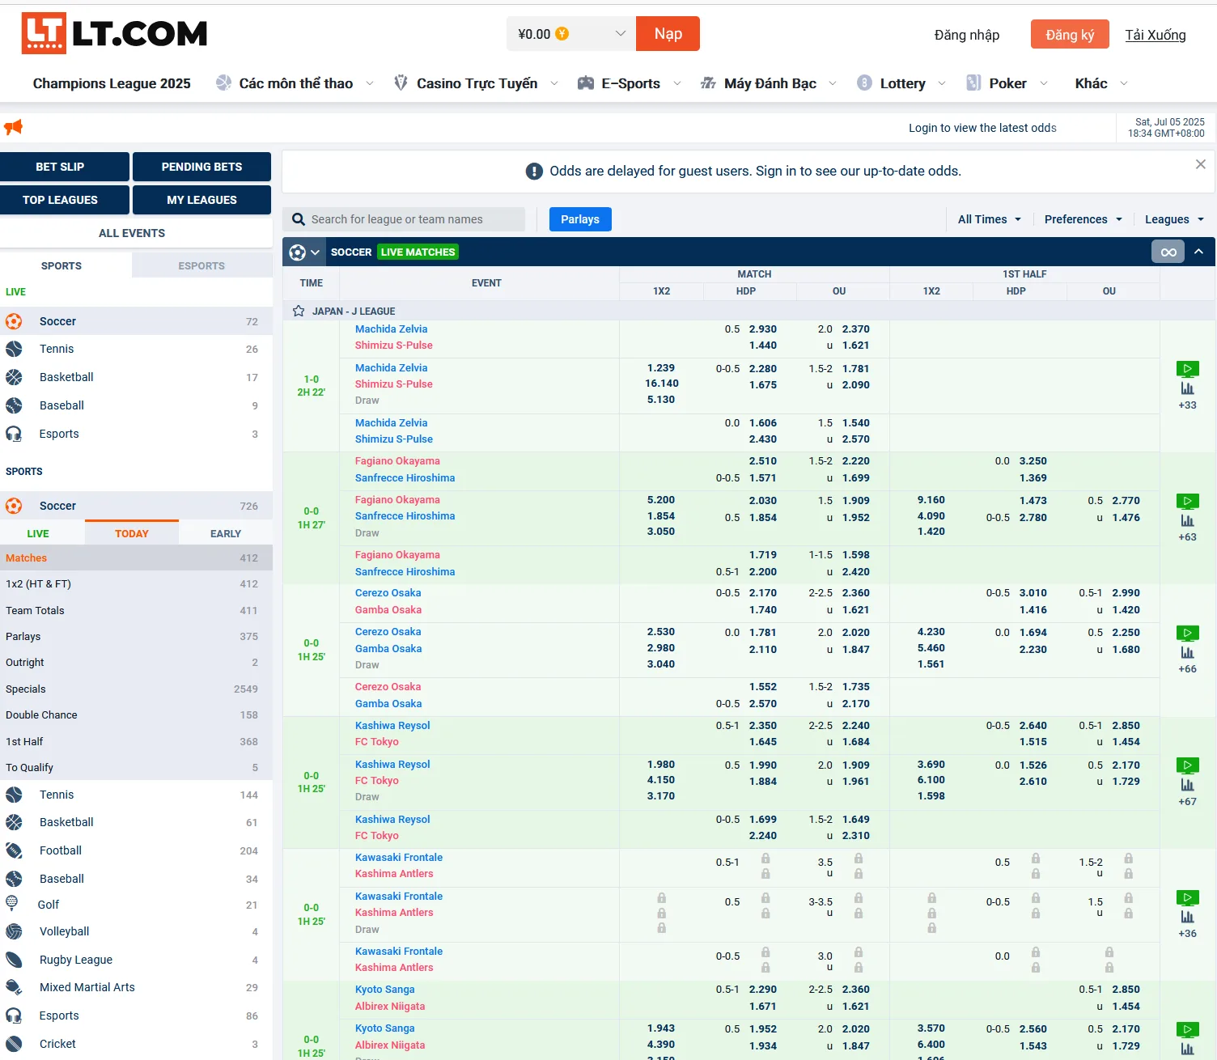
Task: Select Machida Zelvia 1X2 odds 1.239
Action: pyautogui.click(x=661, y=367)
